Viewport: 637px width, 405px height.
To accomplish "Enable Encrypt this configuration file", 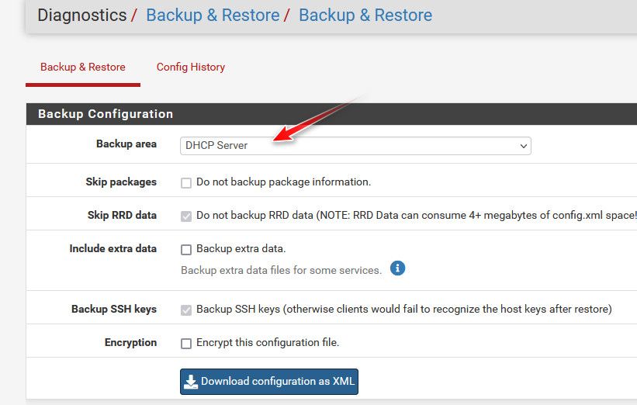I will (x=186, y=343).
